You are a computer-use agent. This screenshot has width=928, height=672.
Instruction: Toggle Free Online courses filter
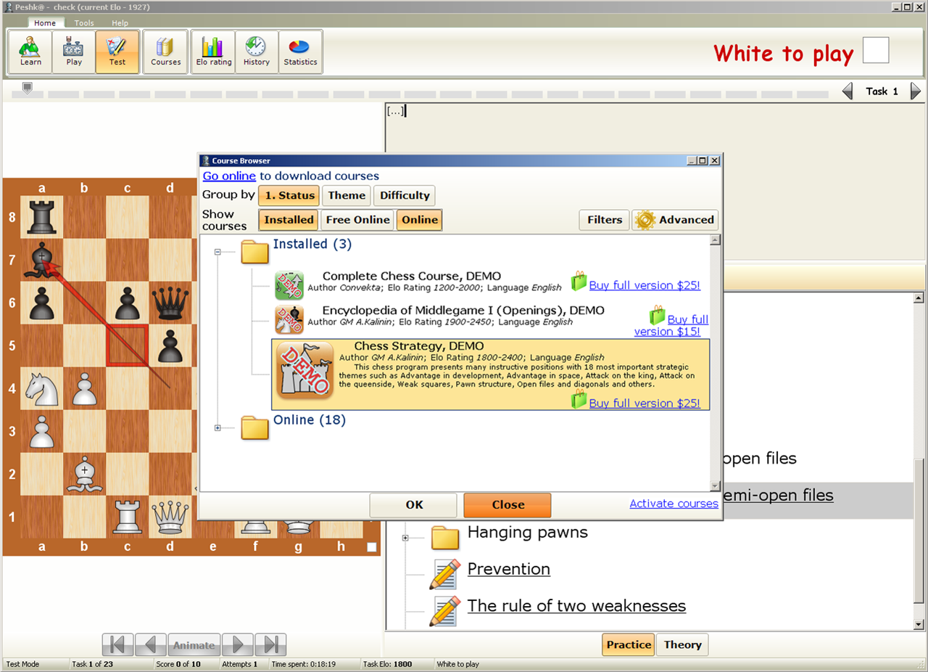click(x=357, y=220)
